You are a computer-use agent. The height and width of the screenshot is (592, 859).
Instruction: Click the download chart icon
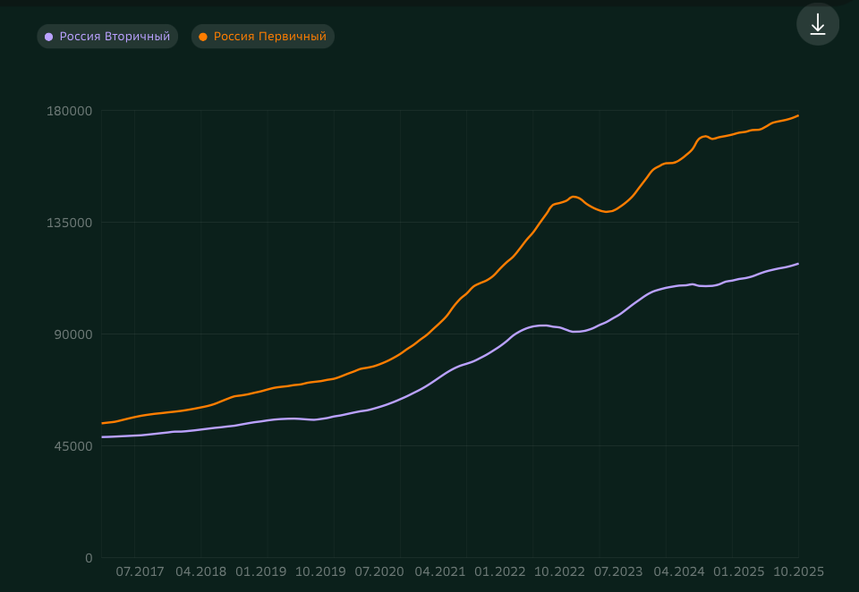pyautogui.click(x=817, y=24)
